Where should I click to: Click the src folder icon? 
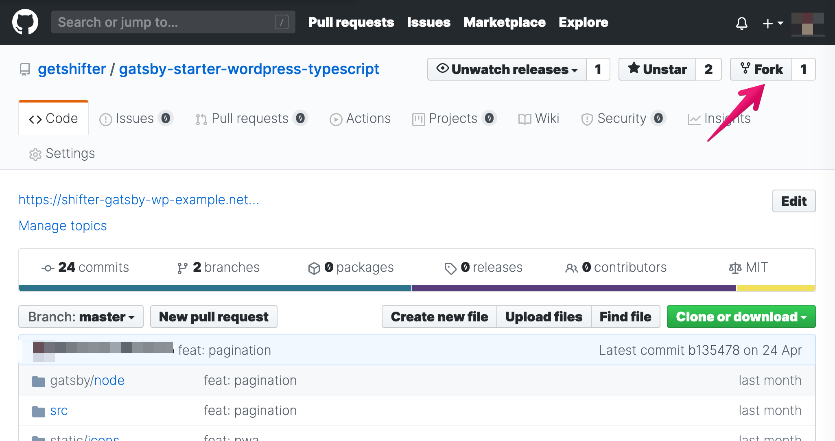[39, 411]
